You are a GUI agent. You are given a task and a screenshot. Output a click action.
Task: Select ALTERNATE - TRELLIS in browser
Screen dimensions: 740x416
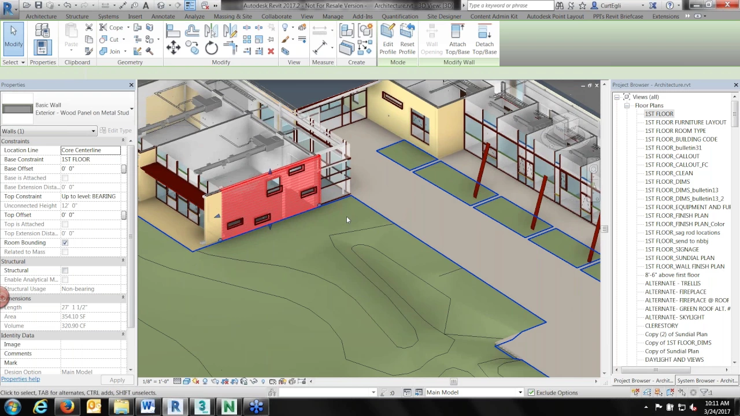672,284
